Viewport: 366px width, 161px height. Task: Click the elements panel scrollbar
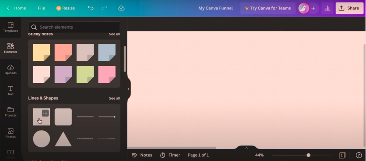125,59
